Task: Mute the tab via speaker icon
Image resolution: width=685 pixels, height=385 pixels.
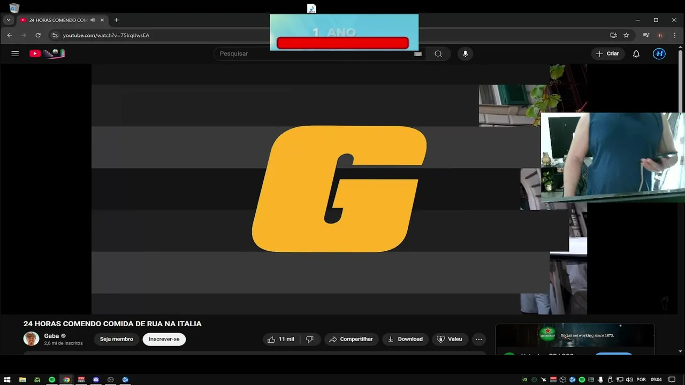Action: [x=93, y=20]
